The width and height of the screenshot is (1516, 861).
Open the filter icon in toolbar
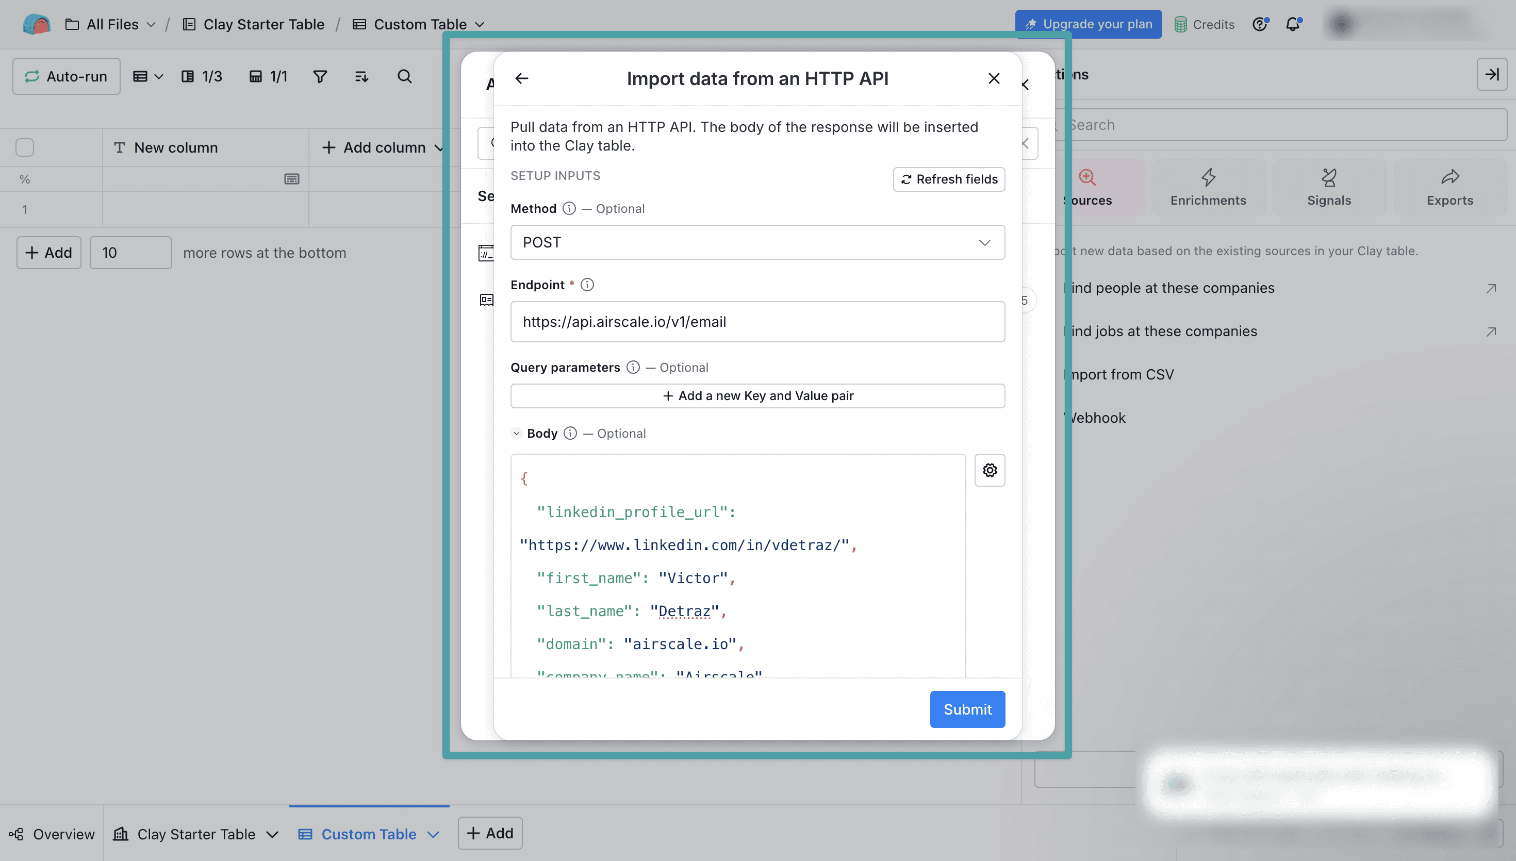tap(320, 76)
